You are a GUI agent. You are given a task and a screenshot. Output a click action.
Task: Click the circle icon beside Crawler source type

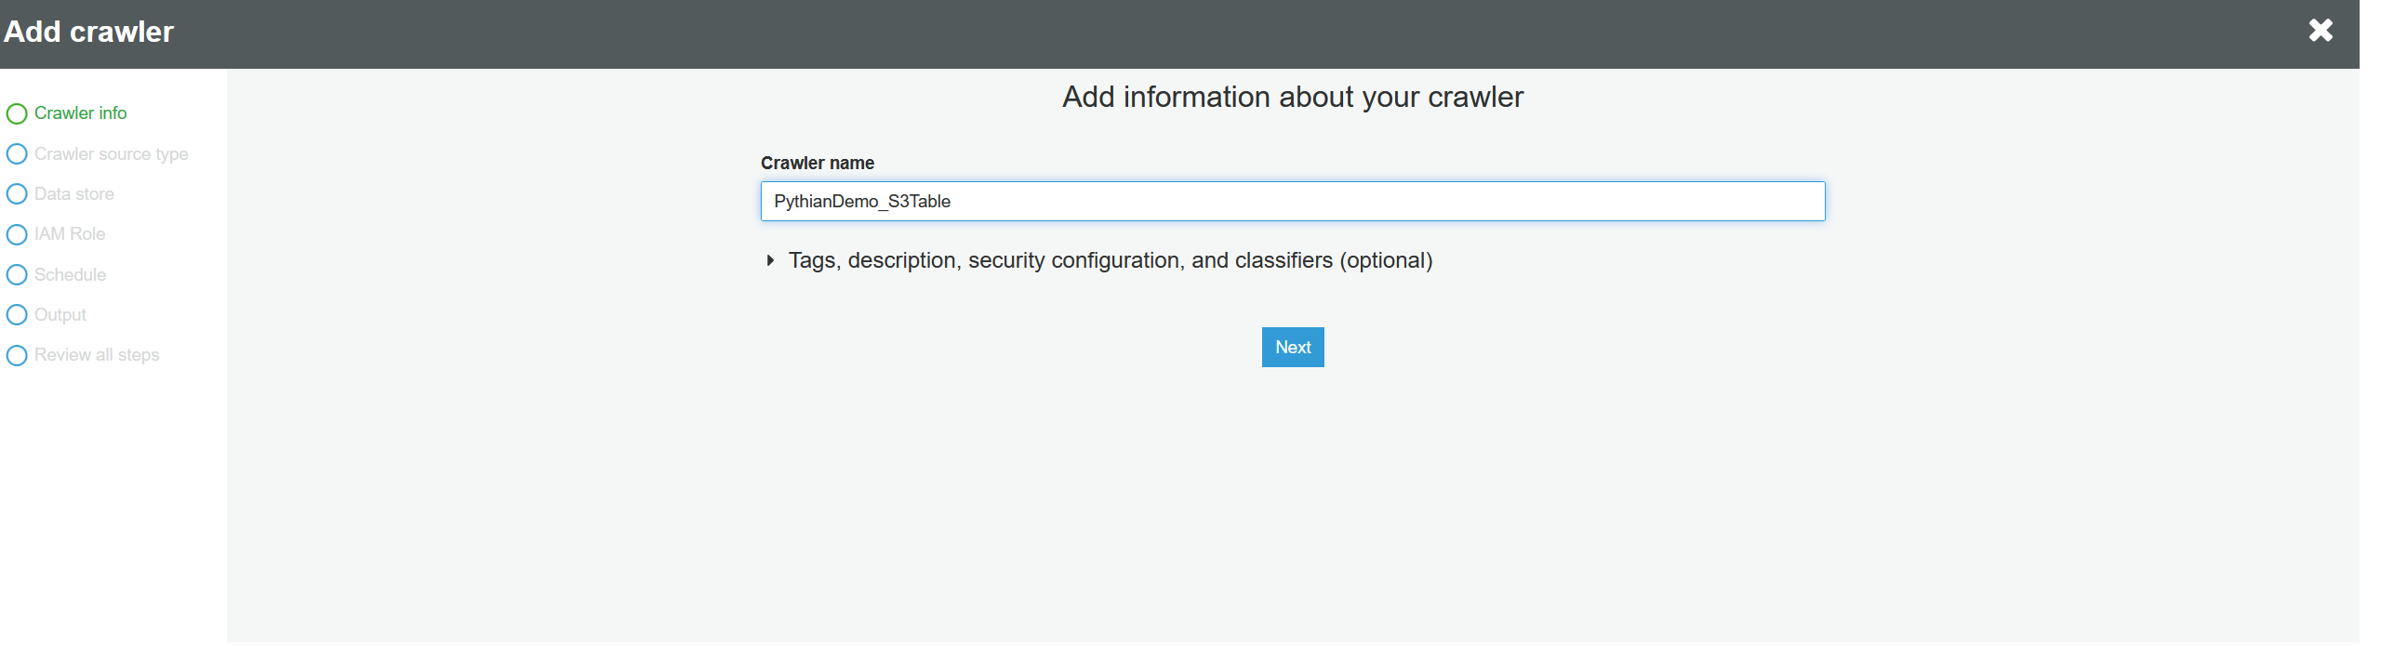pos(17,154)
